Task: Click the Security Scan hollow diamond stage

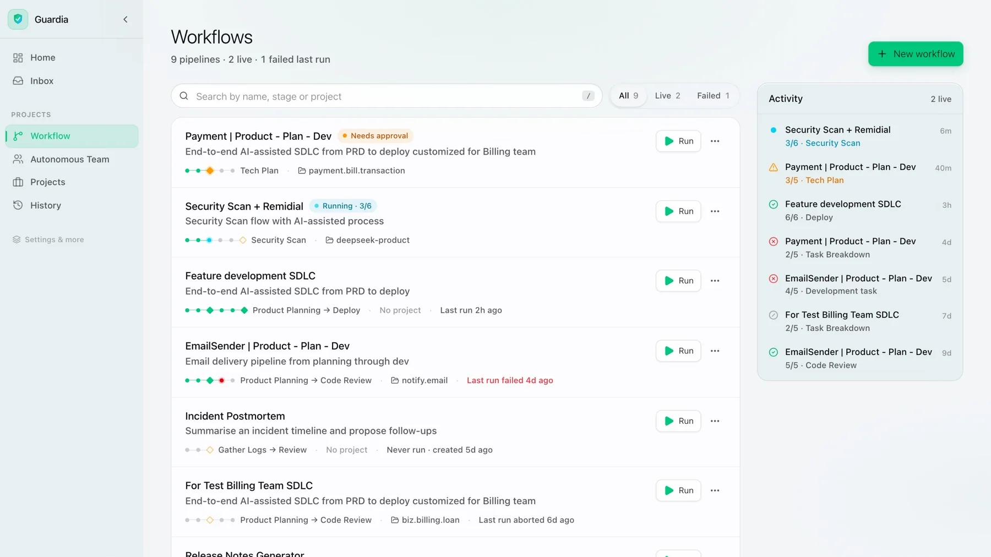Action: (x=243, y=240)
